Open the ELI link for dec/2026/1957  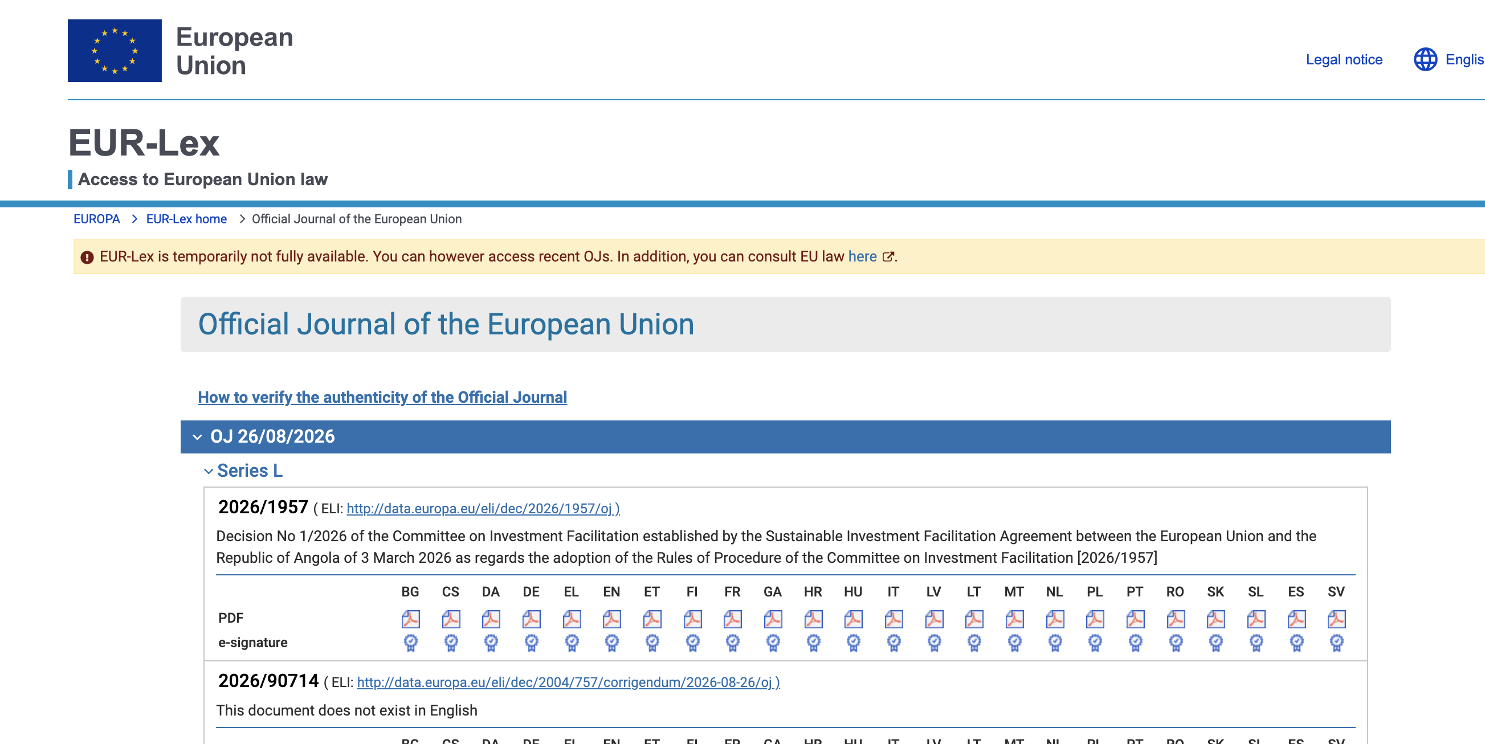pyautogui.click(x=483, y=508)
